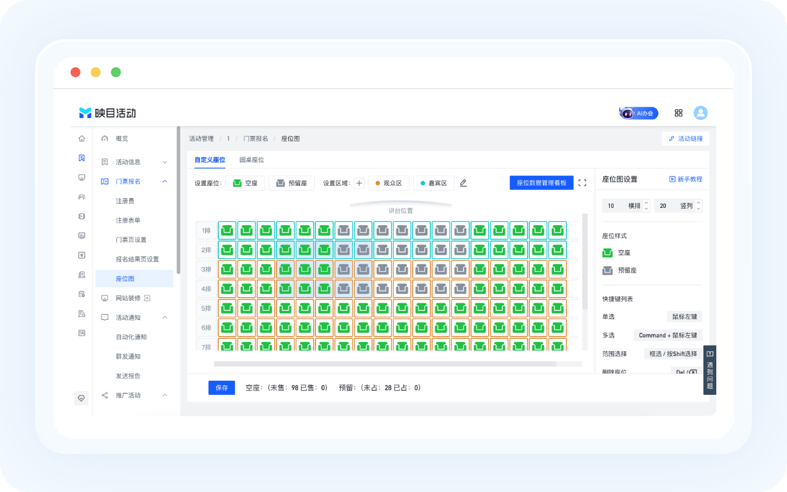Choose the 嘉宾区 zone
Screen dimensions: 787x492
tap(433, 183)
